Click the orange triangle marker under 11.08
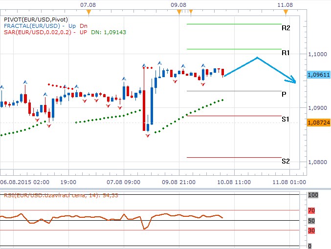The height and width of the screenshot is (249, 331). 285,11
